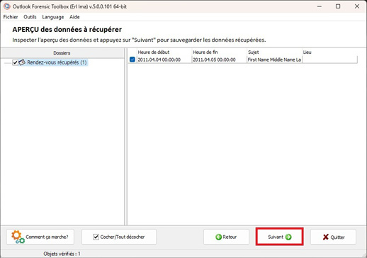Go back with the Retour button

coord(226,237)
